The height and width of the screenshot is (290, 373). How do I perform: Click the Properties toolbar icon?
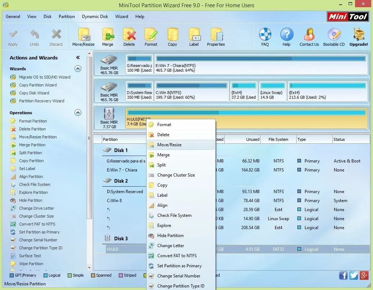pos(216,37)
